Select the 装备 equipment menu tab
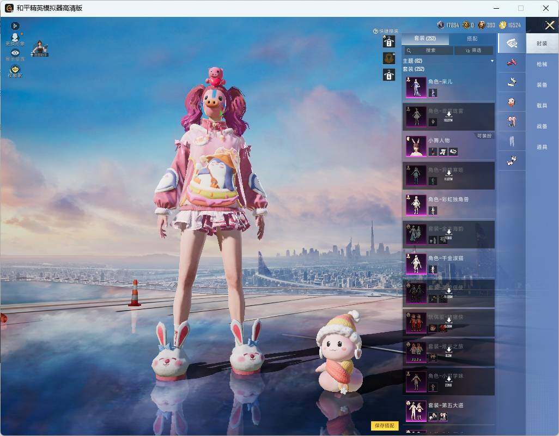 point(542,85)
